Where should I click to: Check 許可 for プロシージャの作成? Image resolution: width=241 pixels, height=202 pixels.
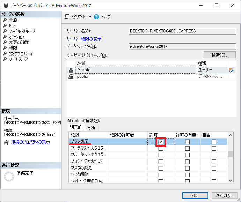click(161, 162)
